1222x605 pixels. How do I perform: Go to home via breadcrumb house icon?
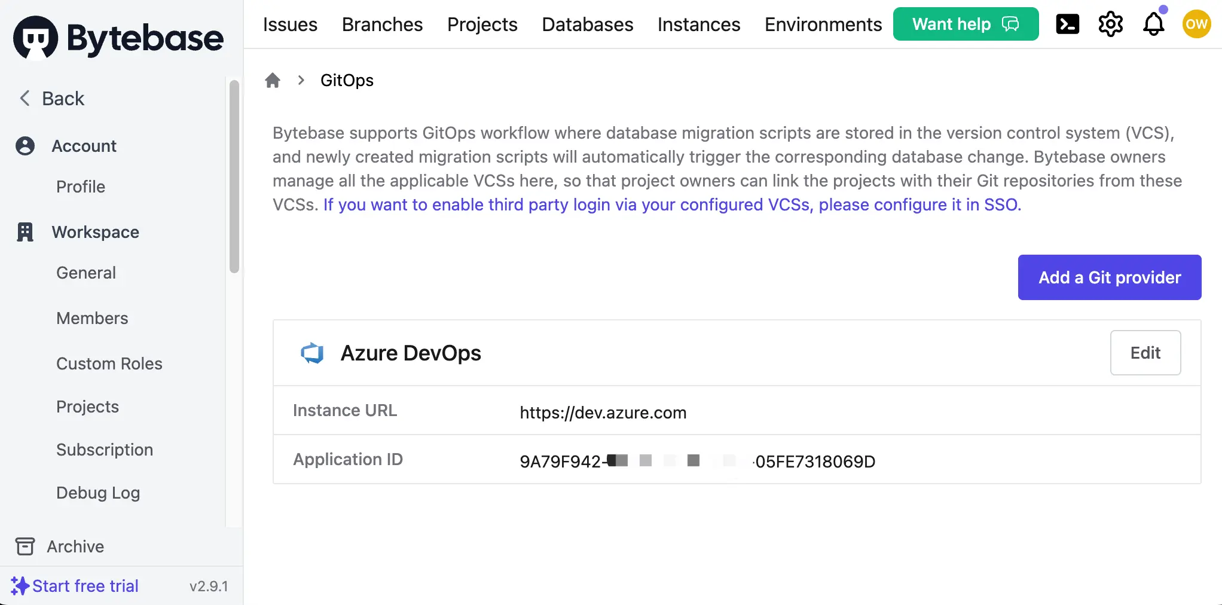coord(273,80)
